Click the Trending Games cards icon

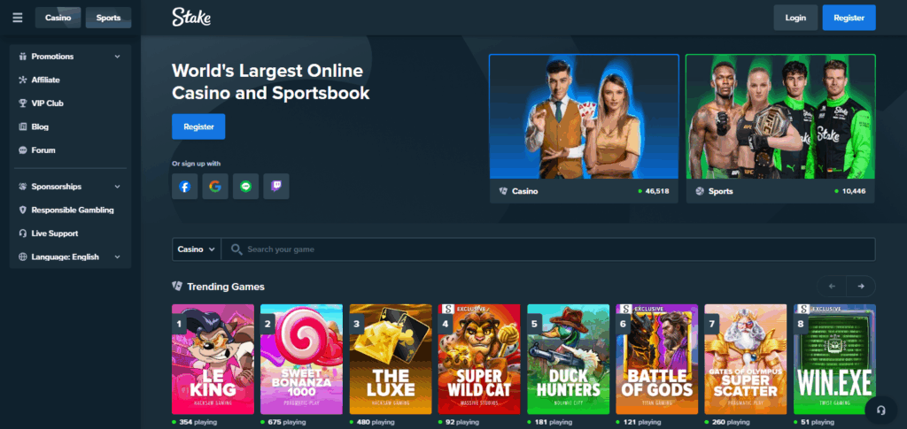coord(177,287)
